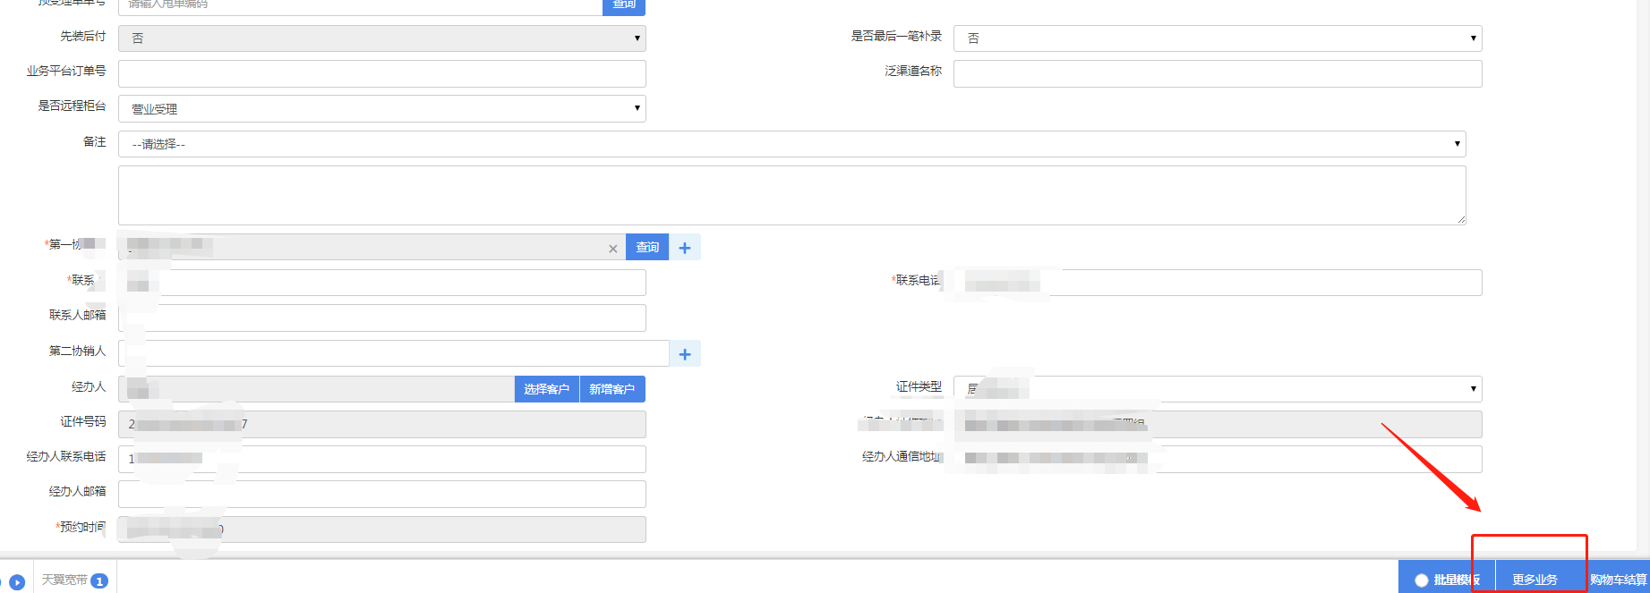Viewport: 1650px width, 593px height.
Task: Click 购物车结算 in the bottom bar
Action: [x=1619, y=580]
